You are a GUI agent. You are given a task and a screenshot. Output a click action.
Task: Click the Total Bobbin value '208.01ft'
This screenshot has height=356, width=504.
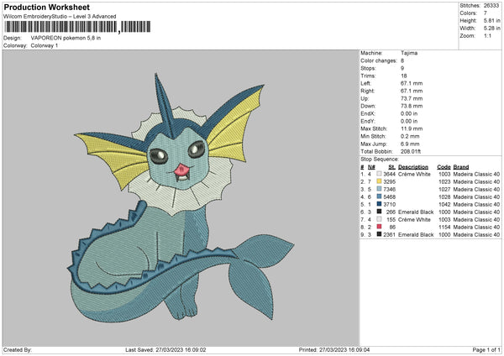coord(411,152)
